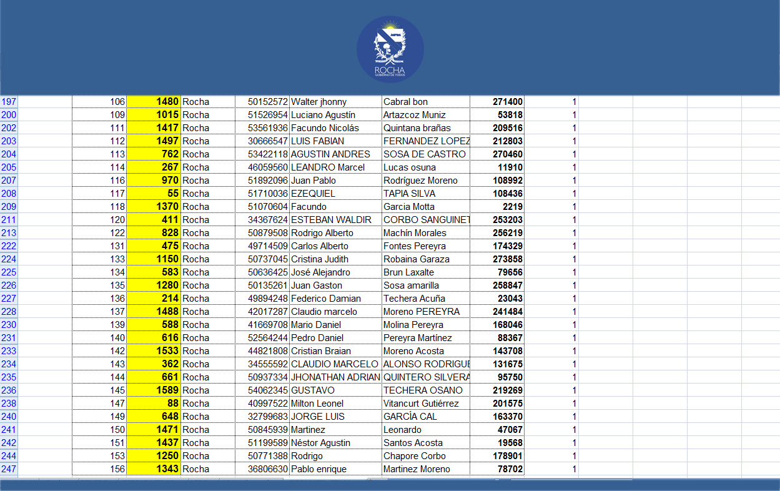The height and width of the screenshot is (491, 780).
Task: Click the name cell 'Walter jhonny'
Action: [336, 102]
